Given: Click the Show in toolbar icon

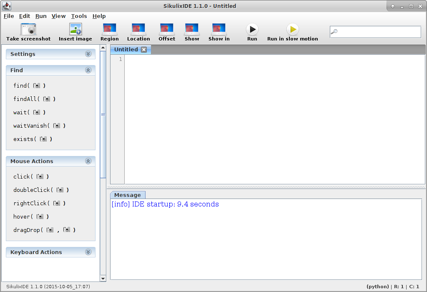Looking at the screenshot, I should pyautogui.click(x=219, y=30).
